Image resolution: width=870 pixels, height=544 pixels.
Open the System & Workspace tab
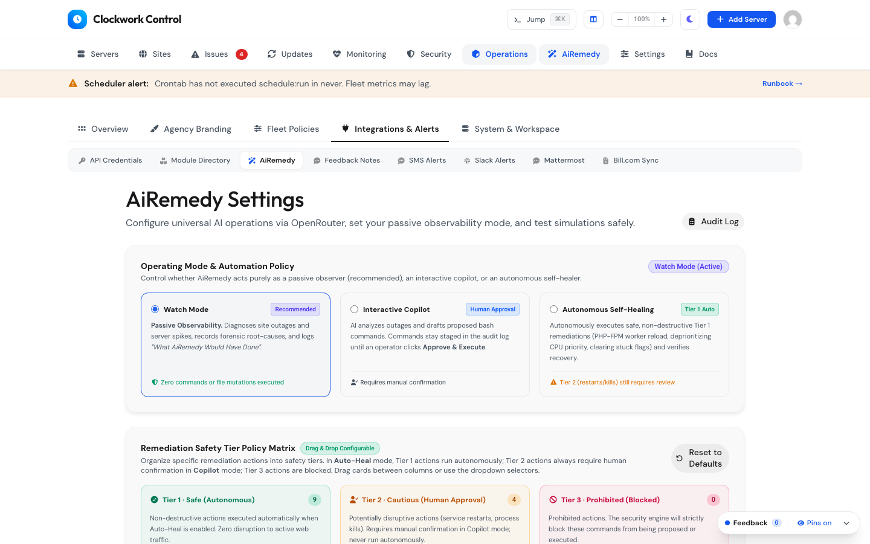(511, 129)
